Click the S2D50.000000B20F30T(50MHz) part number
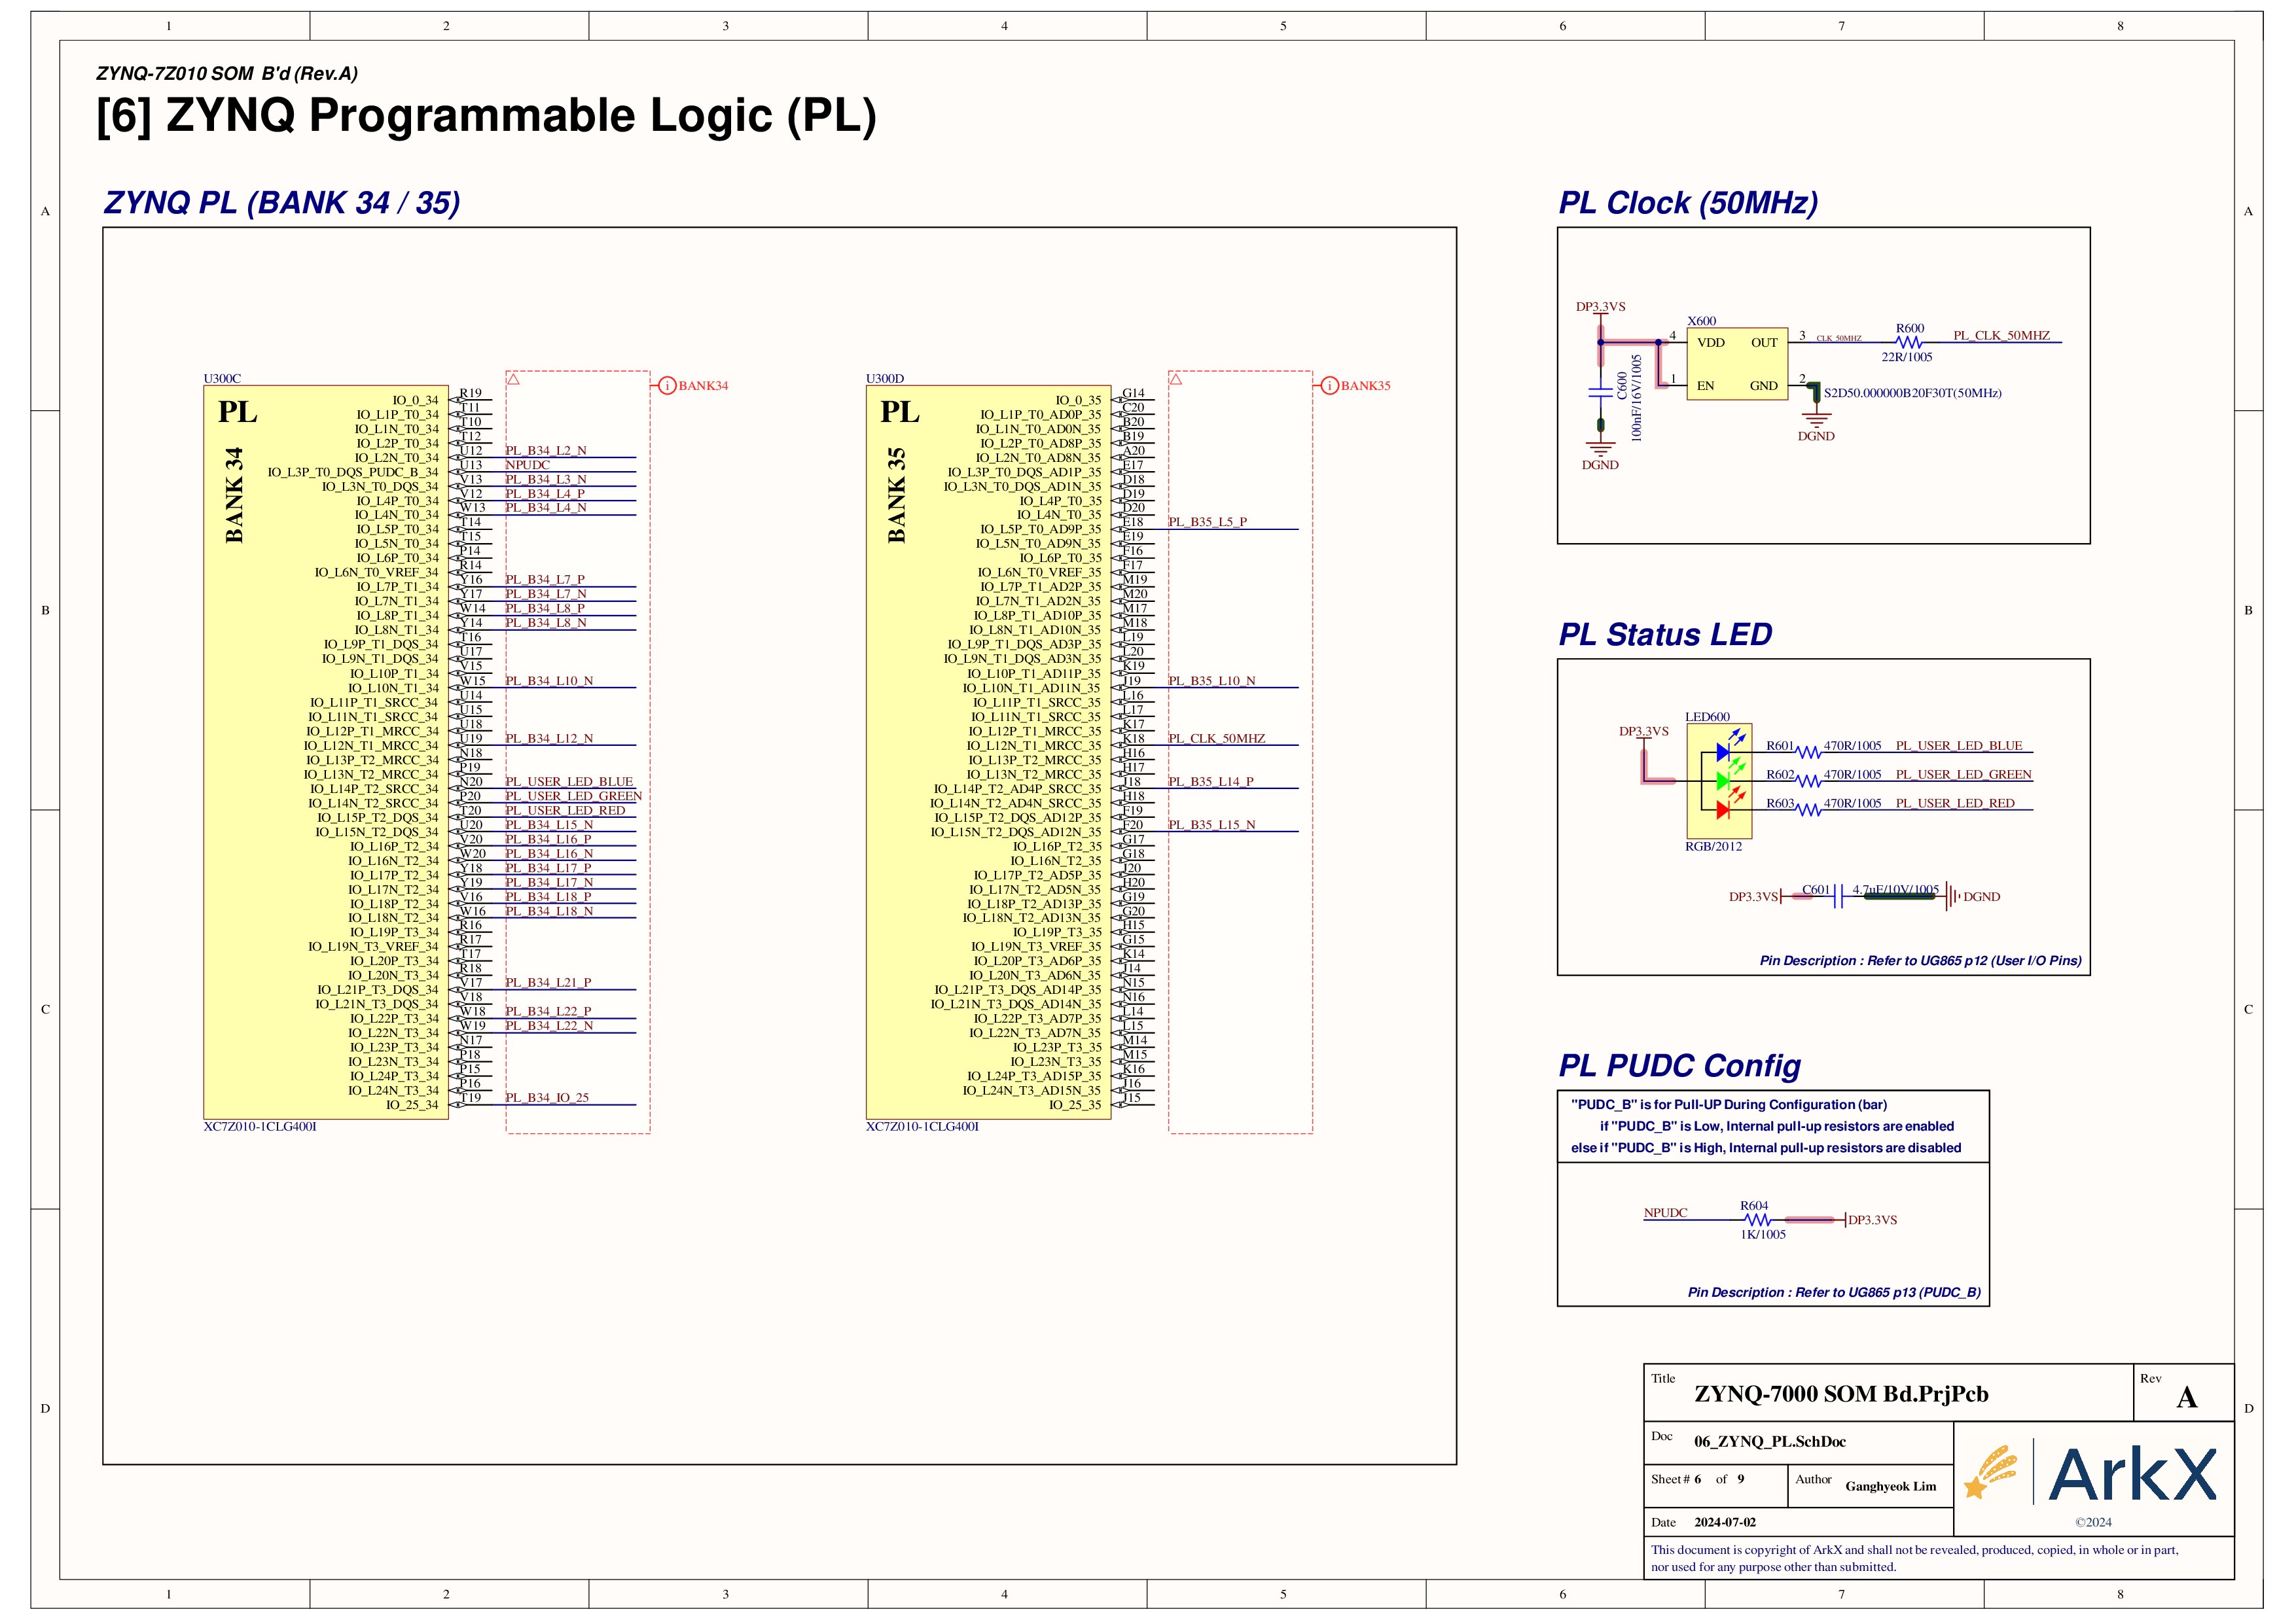The width and height of the screenshot is (2296, 1622). [x=1913, y=393]
